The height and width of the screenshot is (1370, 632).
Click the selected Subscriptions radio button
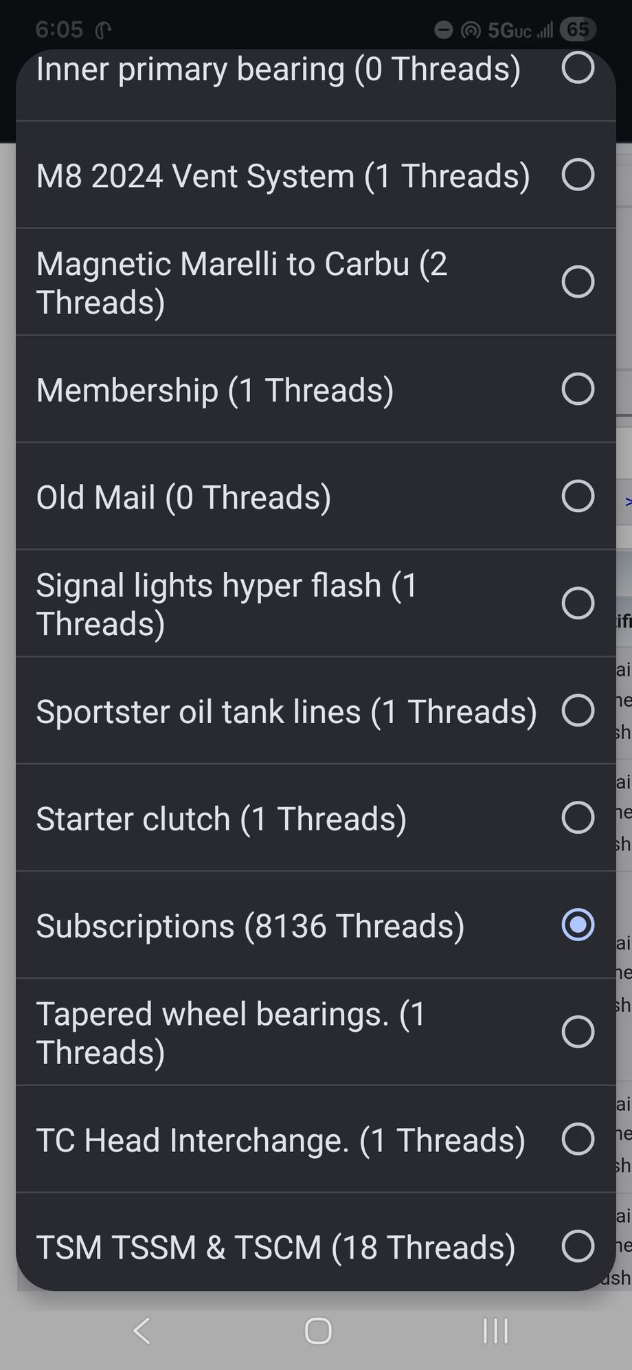click(x=578, y=925)
